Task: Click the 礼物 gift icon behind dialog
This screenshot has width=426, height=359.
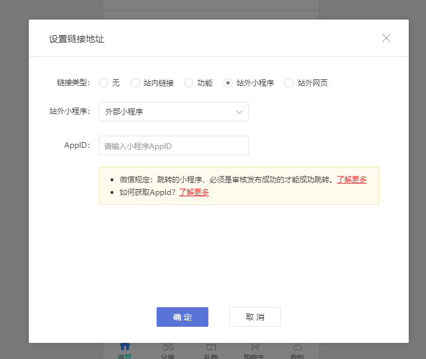Action: (211, 346)
